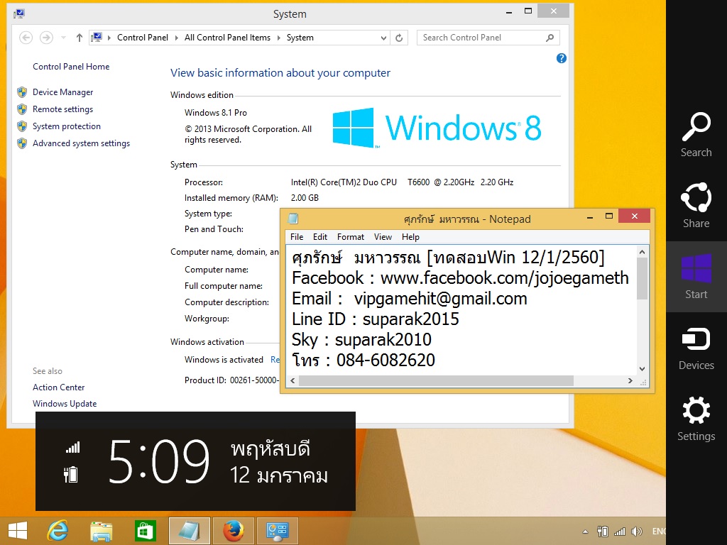Open the Settings charm
The image size is (727, 545).
tap(696, 419)
